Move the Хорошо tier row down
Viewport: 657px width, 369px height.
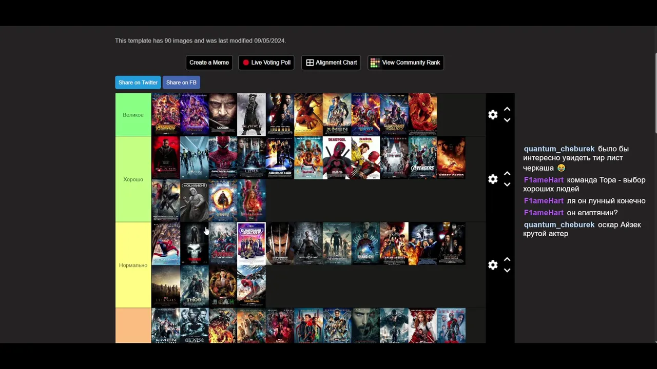507,185
